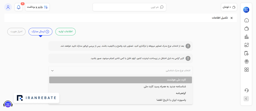Screen dimensions: 256x111
Task: Select the ارسال مدارک step tab
Action: pos(40,32)
